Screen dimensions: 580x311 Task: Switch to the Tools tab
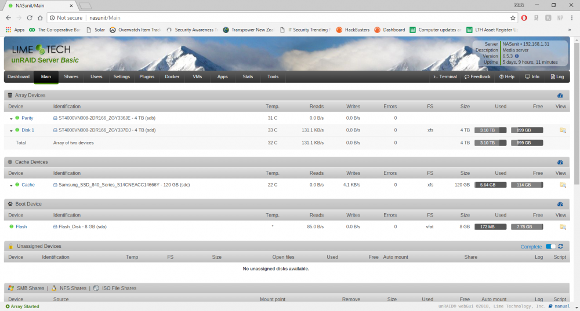click(x=273, y=77)
